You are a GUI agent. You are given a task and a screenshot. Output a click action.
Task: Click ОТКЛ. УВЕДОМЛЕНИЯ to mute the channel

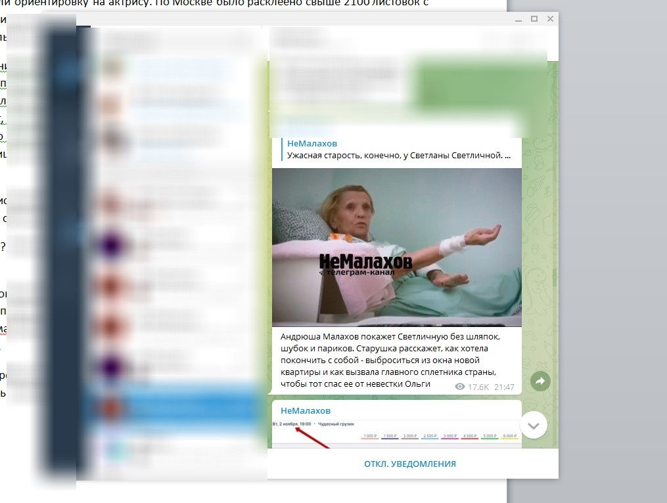coord(409,464)
